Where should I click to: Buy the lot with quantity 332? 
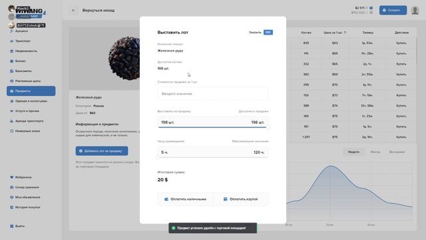point(401,64)
